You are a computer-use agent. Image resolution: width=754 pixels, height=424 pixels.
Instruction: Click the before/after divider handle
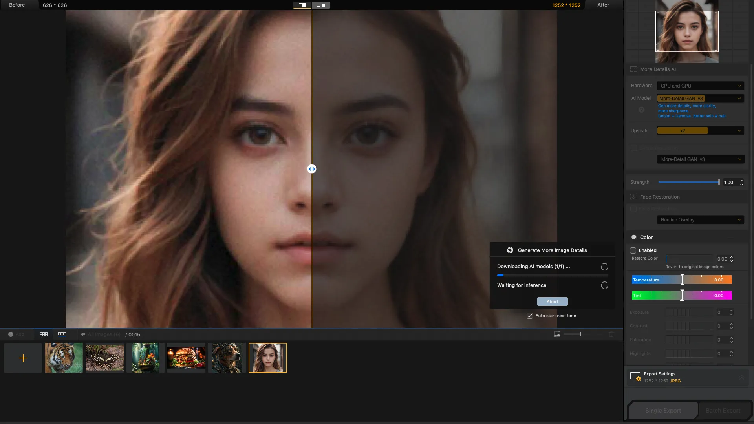coord(312,169)
